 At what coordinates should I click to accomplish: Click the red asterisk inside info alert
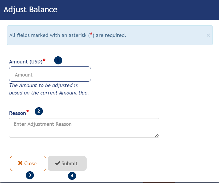[x=91, y=34]
